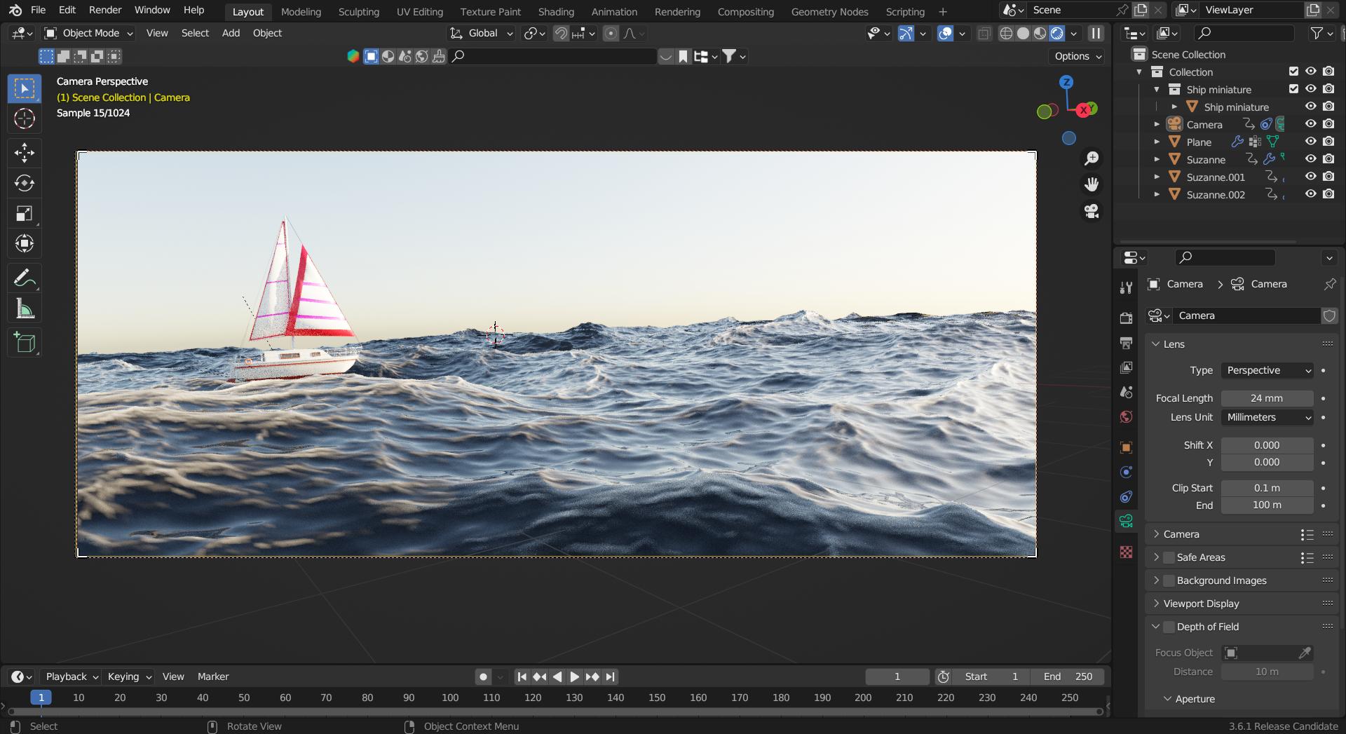The height and width of the screenshot is (734, 1346).
Task: Open the Physics properties tab
Action: [1127, 473]
